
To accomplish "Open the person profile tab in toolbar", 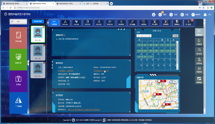I will click(x=54, y=23).
